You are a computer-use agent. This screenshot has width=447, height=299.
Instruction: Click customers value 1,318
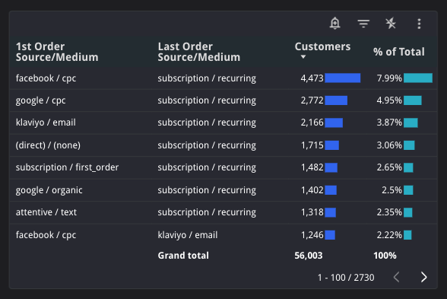point(312,212)
